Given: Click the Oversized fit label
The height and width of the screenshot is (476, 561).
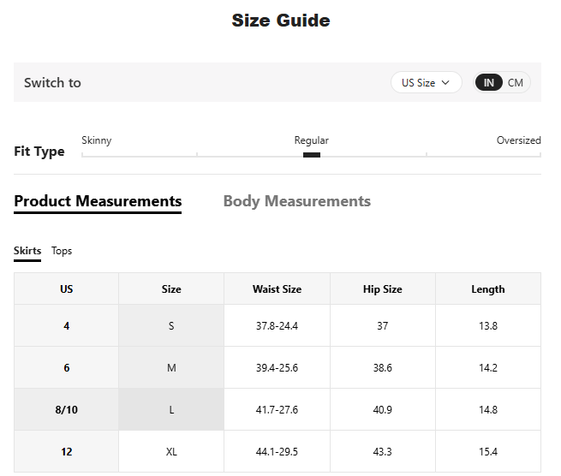Looking at the screenshot, I should tap(519, 140).
